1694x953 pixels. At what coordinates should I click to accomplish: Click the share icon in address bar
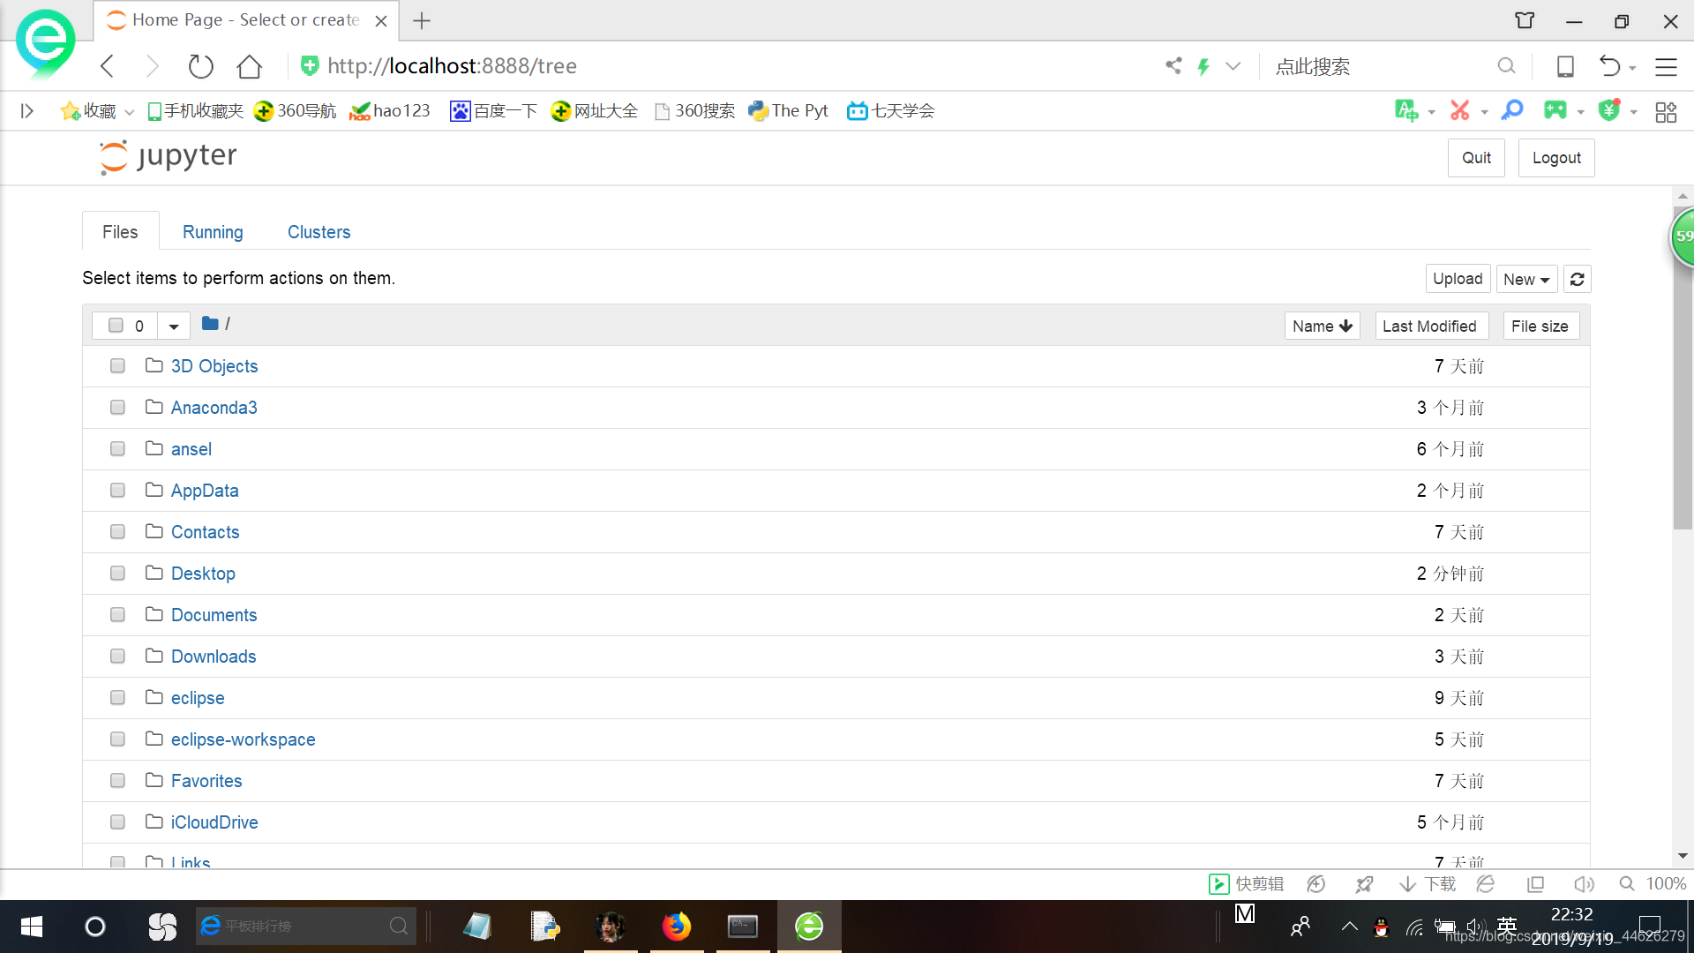coord(1173,66)
